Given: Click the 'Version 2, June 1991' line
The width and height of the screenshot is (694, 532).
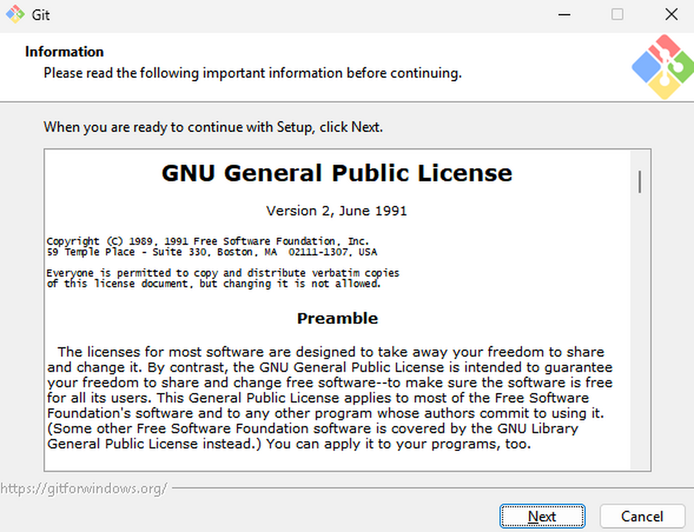Looking at the screenshot, I should click(x=337, y=211).
